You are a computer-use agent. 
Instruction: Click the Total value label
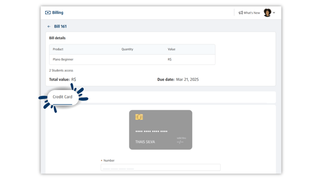point(59,79)
